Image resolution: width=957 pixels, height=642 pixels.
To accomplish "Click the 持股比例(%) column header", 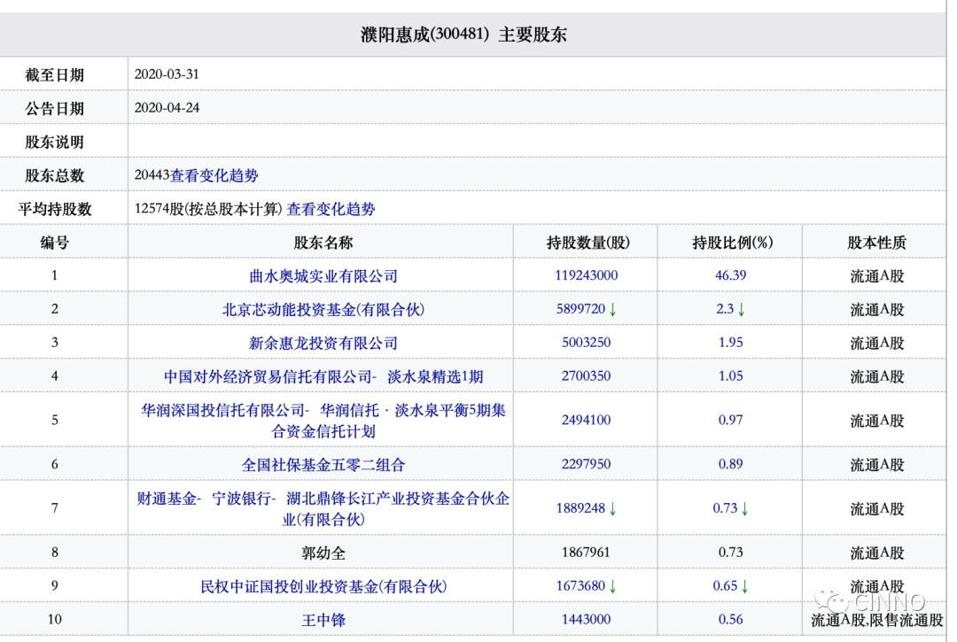I will (733, 243).
